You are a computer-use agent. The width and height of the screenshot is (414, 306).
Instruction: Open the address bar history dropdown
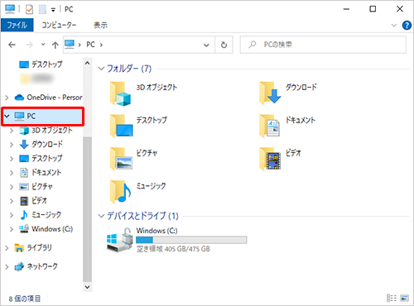coord(206,45)
